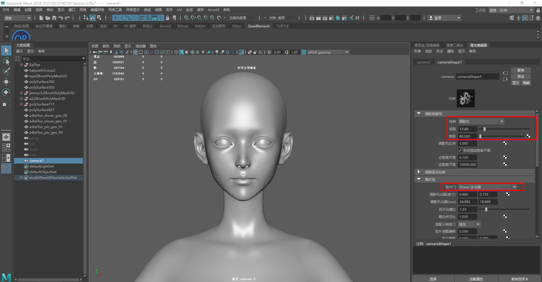The image size is (542, 282).
Task: Click the 加载属性 button
Action: [476, 279]
